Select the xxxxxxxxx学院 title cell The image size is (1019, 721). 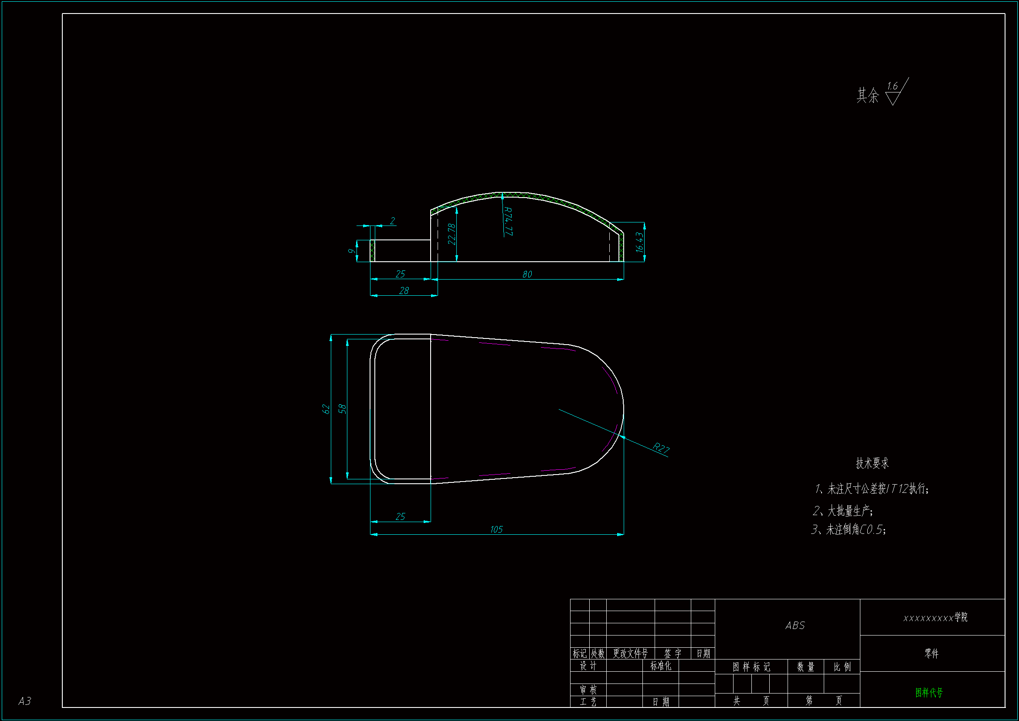tap(935, 618)
